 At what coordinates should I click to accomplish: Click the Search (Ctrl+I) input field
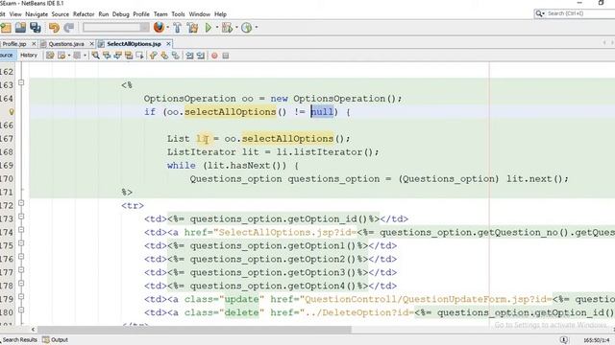pos(579,13)
